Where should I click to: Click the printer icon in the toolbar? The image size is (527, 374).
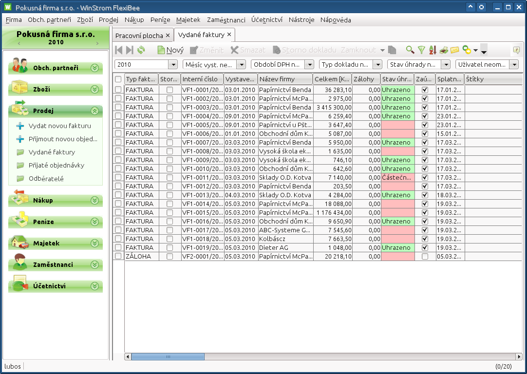click(x=444, y=50)
